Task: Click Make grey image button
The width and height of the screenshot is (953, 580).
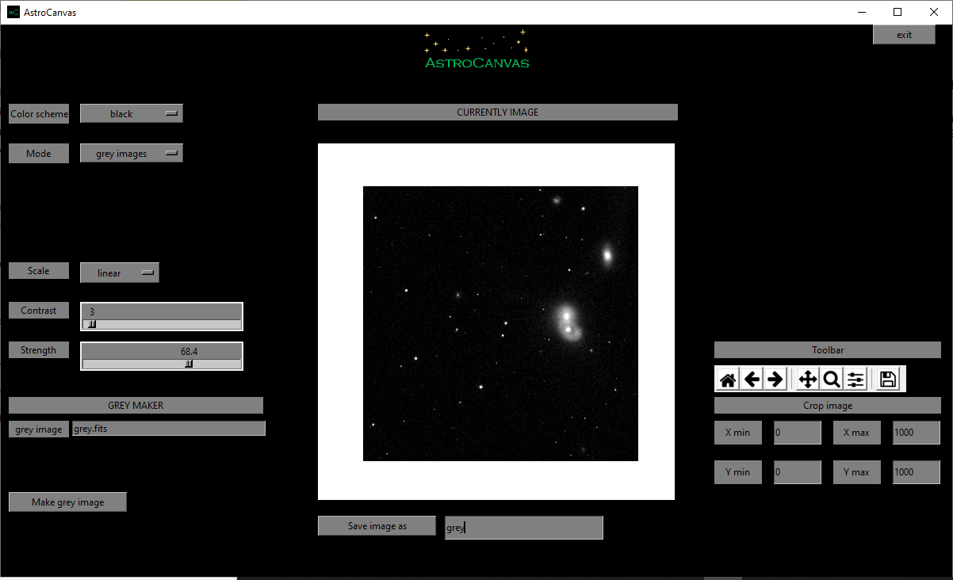Action: click(x=67, y=502)
